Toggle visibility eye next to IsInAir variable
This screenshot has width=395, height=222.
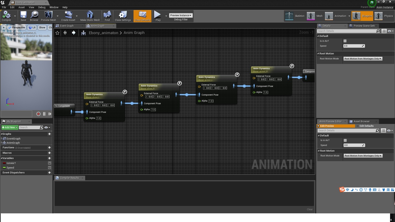49,163
